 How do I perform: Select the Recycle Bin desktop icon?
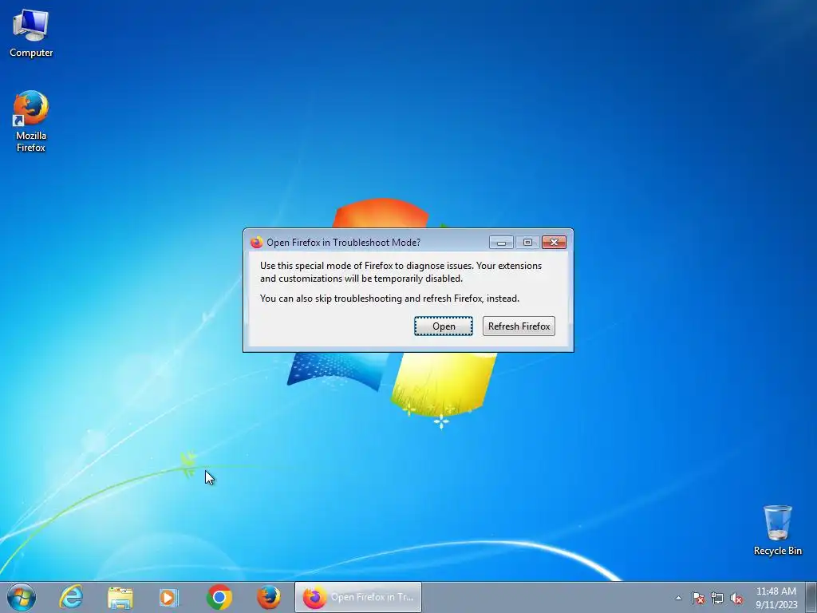pos(777,530)
